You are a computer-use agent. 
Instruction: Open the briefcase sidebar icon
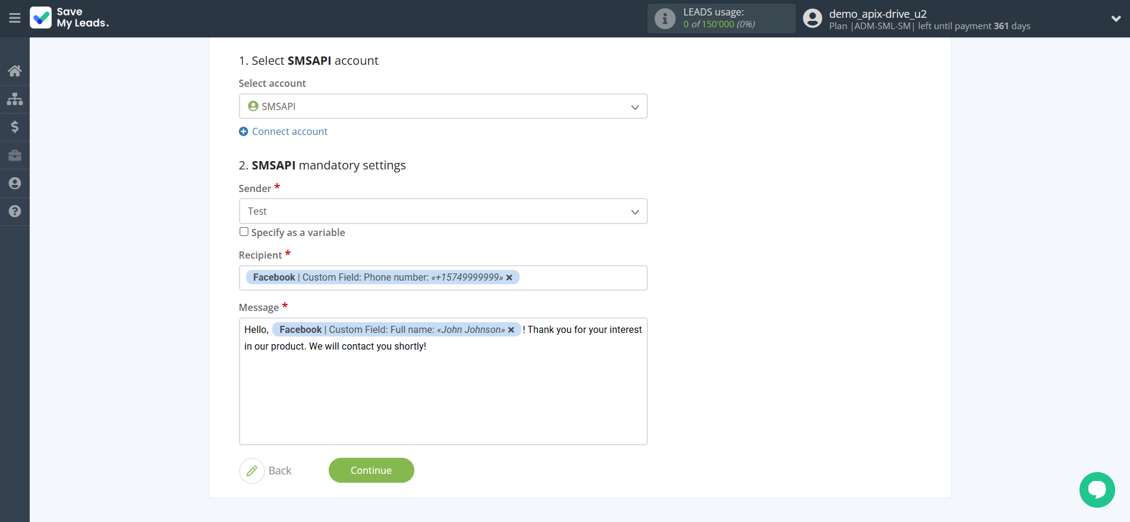point(15,155)
